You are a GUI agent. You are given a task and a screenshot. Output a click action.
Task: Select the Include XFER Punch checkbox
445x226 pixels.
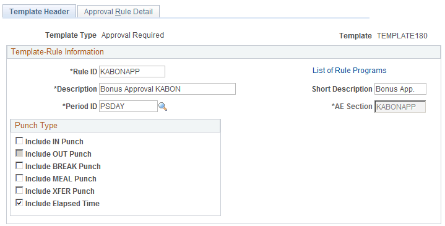19,190
